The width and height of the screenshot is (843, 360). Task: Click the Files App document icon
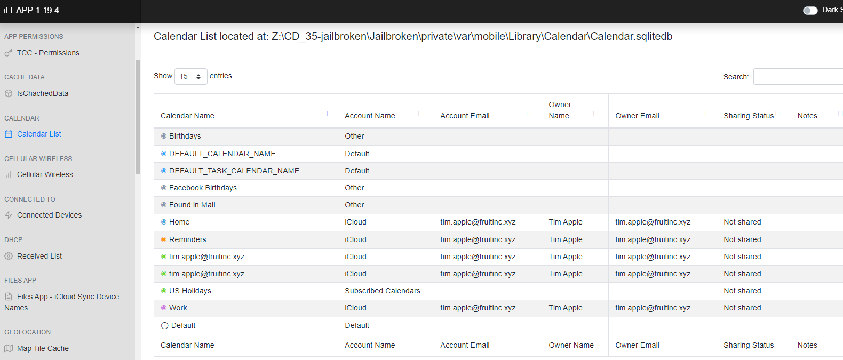coord(9,297)
